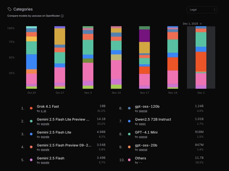Image resolution: width=229 pixels, height=171 pixels.
Task: Click the blue swatch for Qwen2.5 72B Instruct
Action: pyautogui.click(x=129, y=121)
